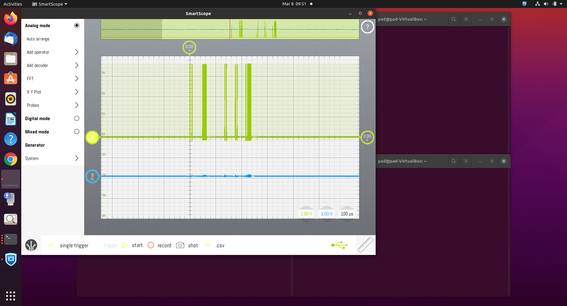Start recording with the red record icon

(151, 245)
